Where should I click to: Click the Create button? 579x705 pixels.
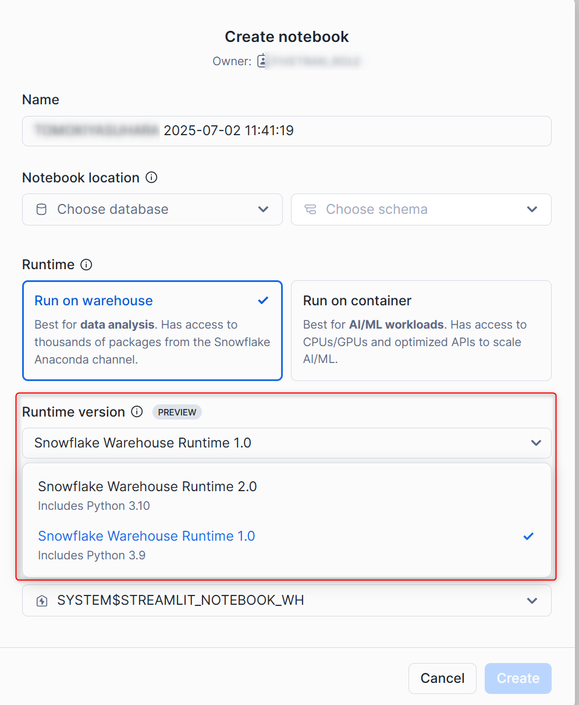pyautogui.click(x=518, y=678)
